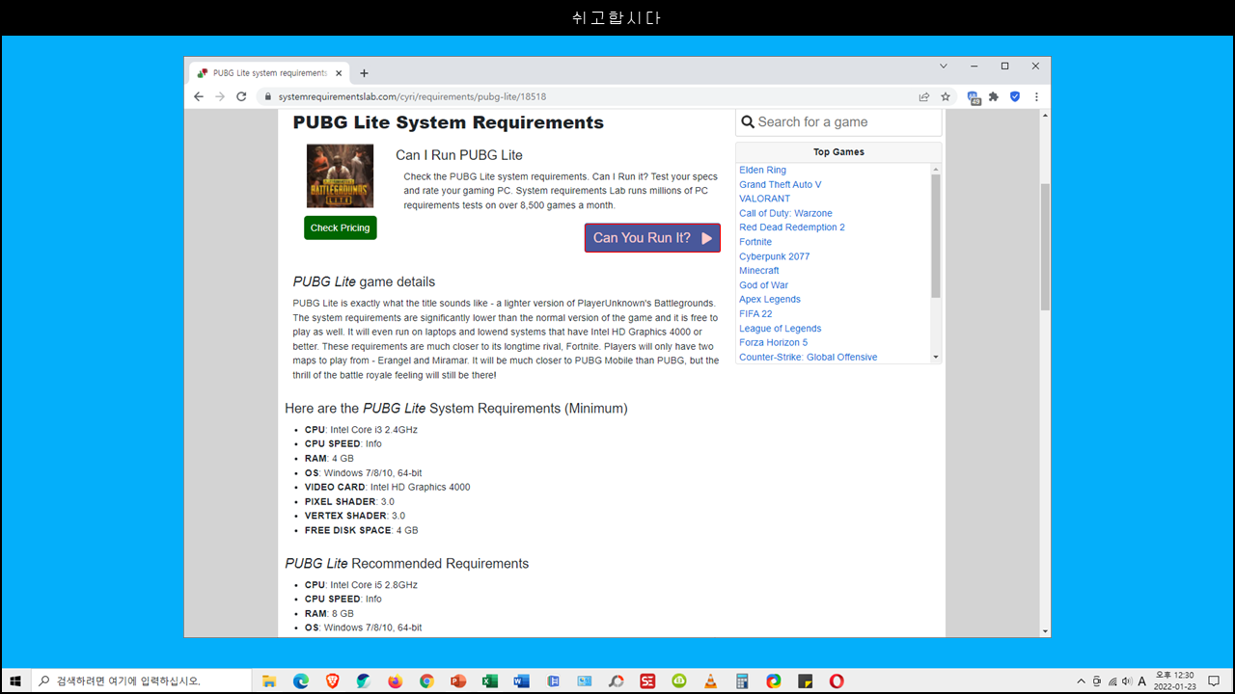
Task: Open Call of Duty: Warzone link
Action: tap(785, 213)
